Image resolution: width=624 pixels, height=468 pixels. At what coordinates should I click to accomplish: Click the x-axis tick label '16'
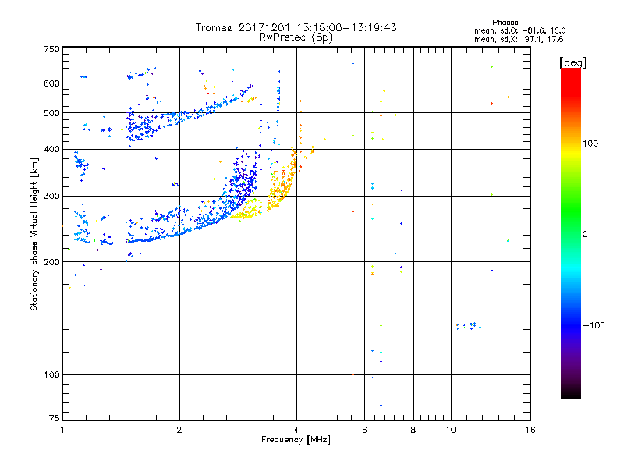(x=530, y=430)
